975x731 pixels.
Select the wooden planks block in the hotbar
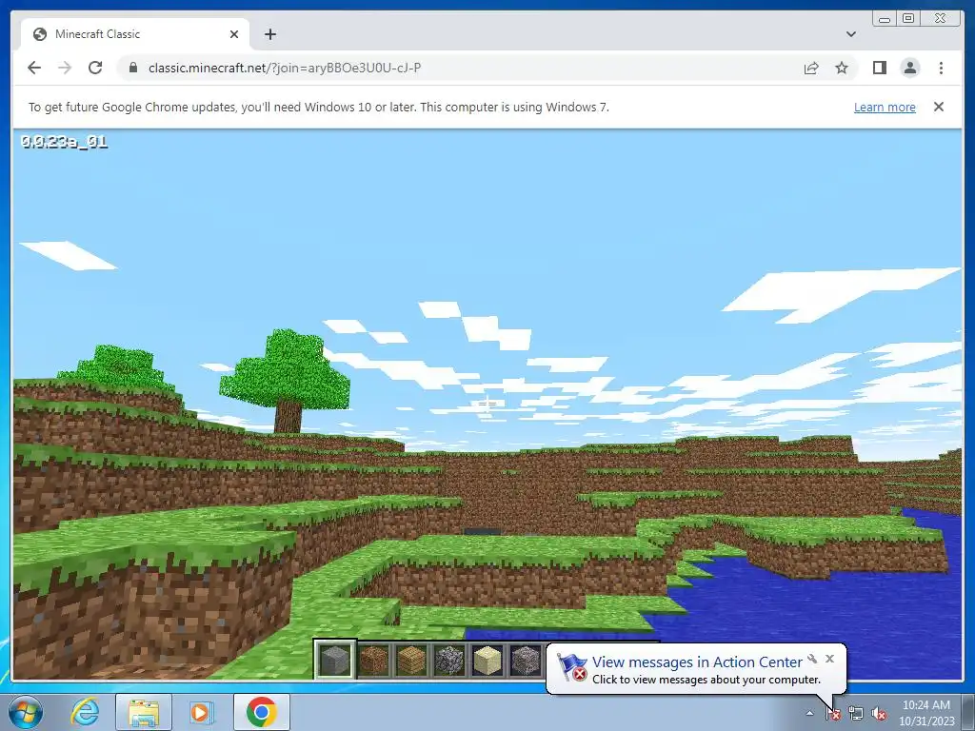pyautogui.click(x=411, y=660)
